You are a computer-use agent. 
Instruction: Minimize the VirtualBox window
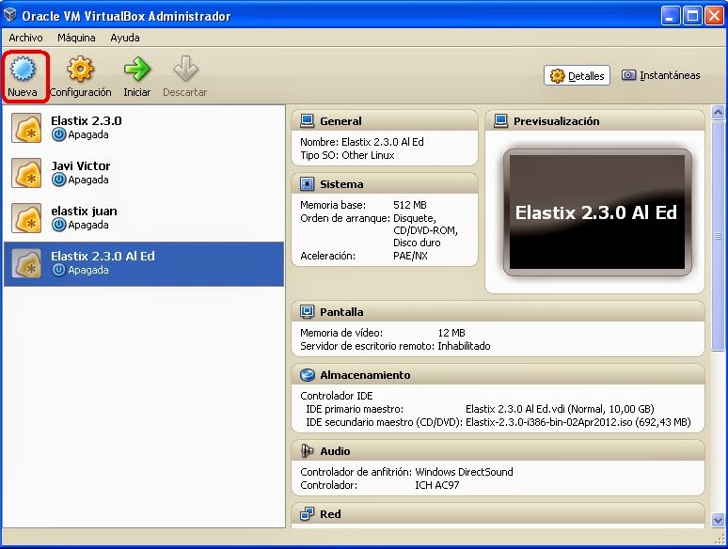pos(671,16)
